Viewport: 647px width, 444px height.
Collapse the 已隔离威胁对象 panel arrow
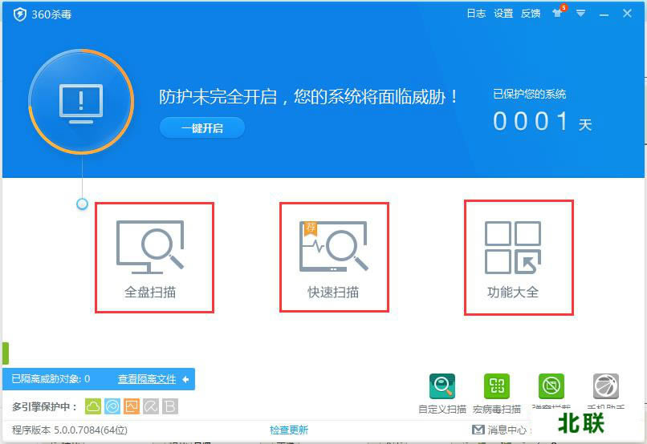point(185,379)
